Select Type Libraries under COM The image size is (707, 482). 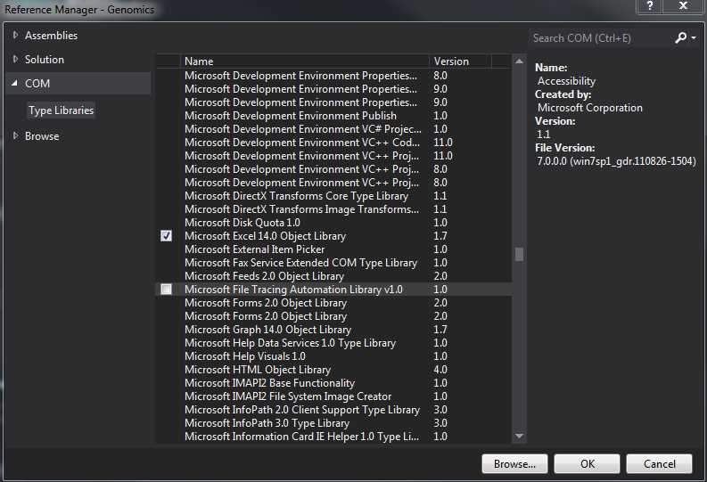tap(61, 110)
